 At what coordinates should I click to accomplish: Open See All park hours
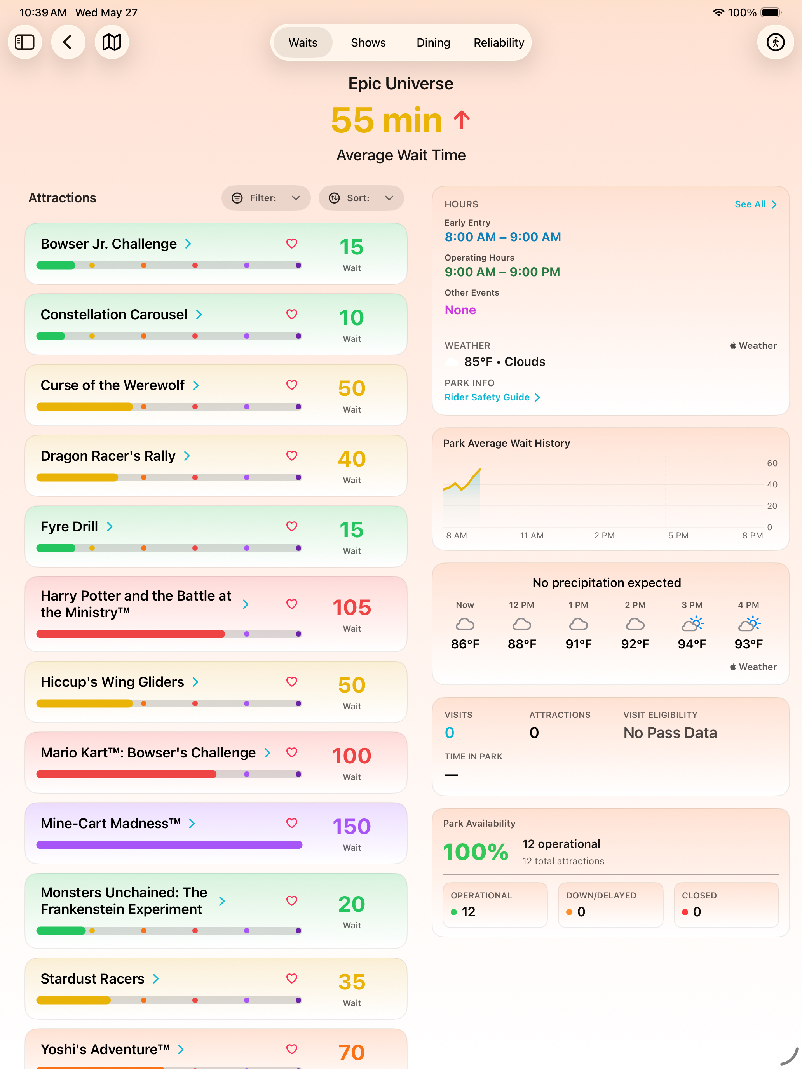tap(756, 204)
